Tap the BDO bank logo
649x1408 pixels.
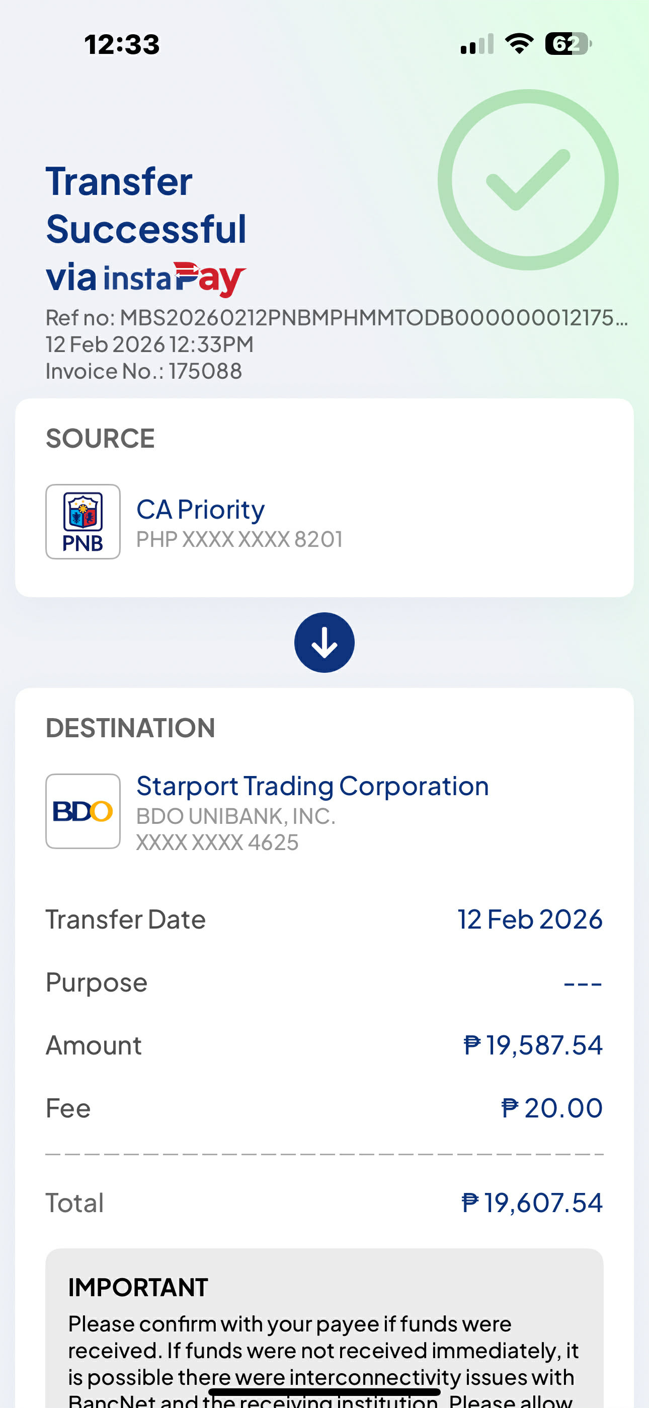click(83, 811)
